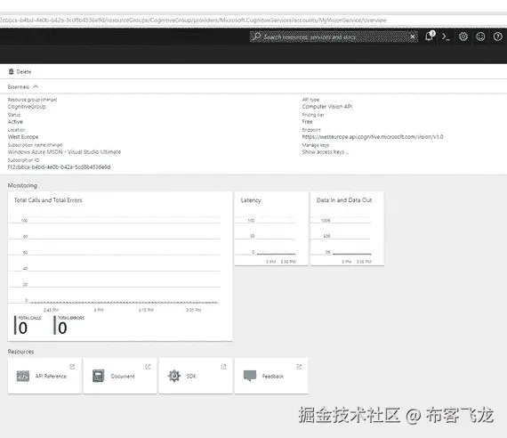This screenshot has height=438, width=507.
Task: Click the westeurope endpoint URL
Action: click(373, 136)
